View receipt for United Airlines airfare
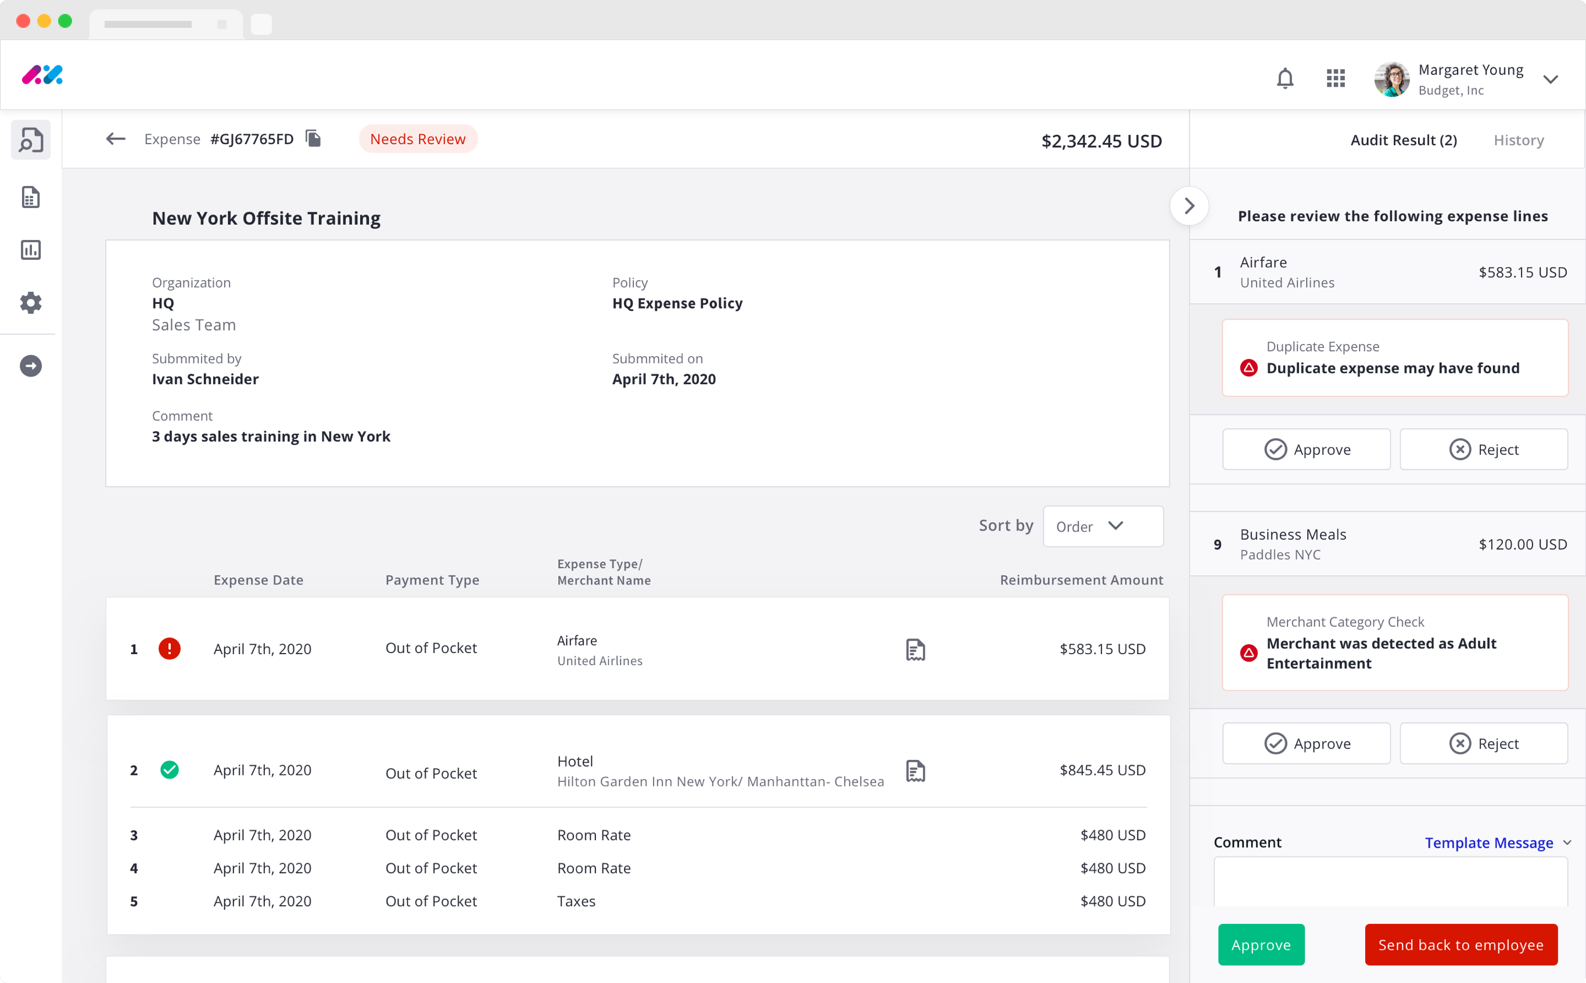Image resolution: width=1586 pixels, height=983 pixels. click(915, 649)
